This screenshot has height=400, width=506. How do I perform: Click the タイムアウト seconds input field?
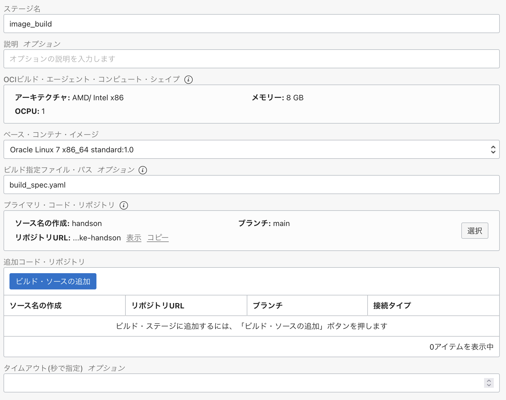244,383
